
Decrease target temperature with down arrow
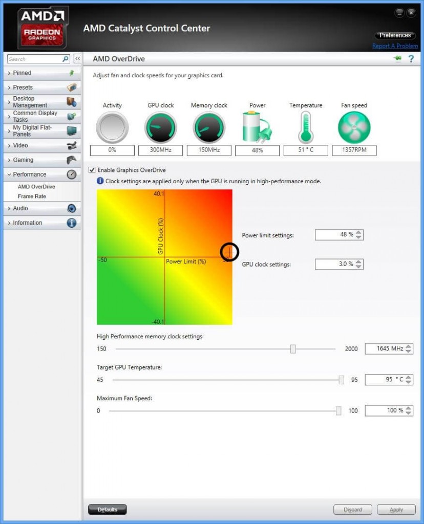click(x=408, y=382)
